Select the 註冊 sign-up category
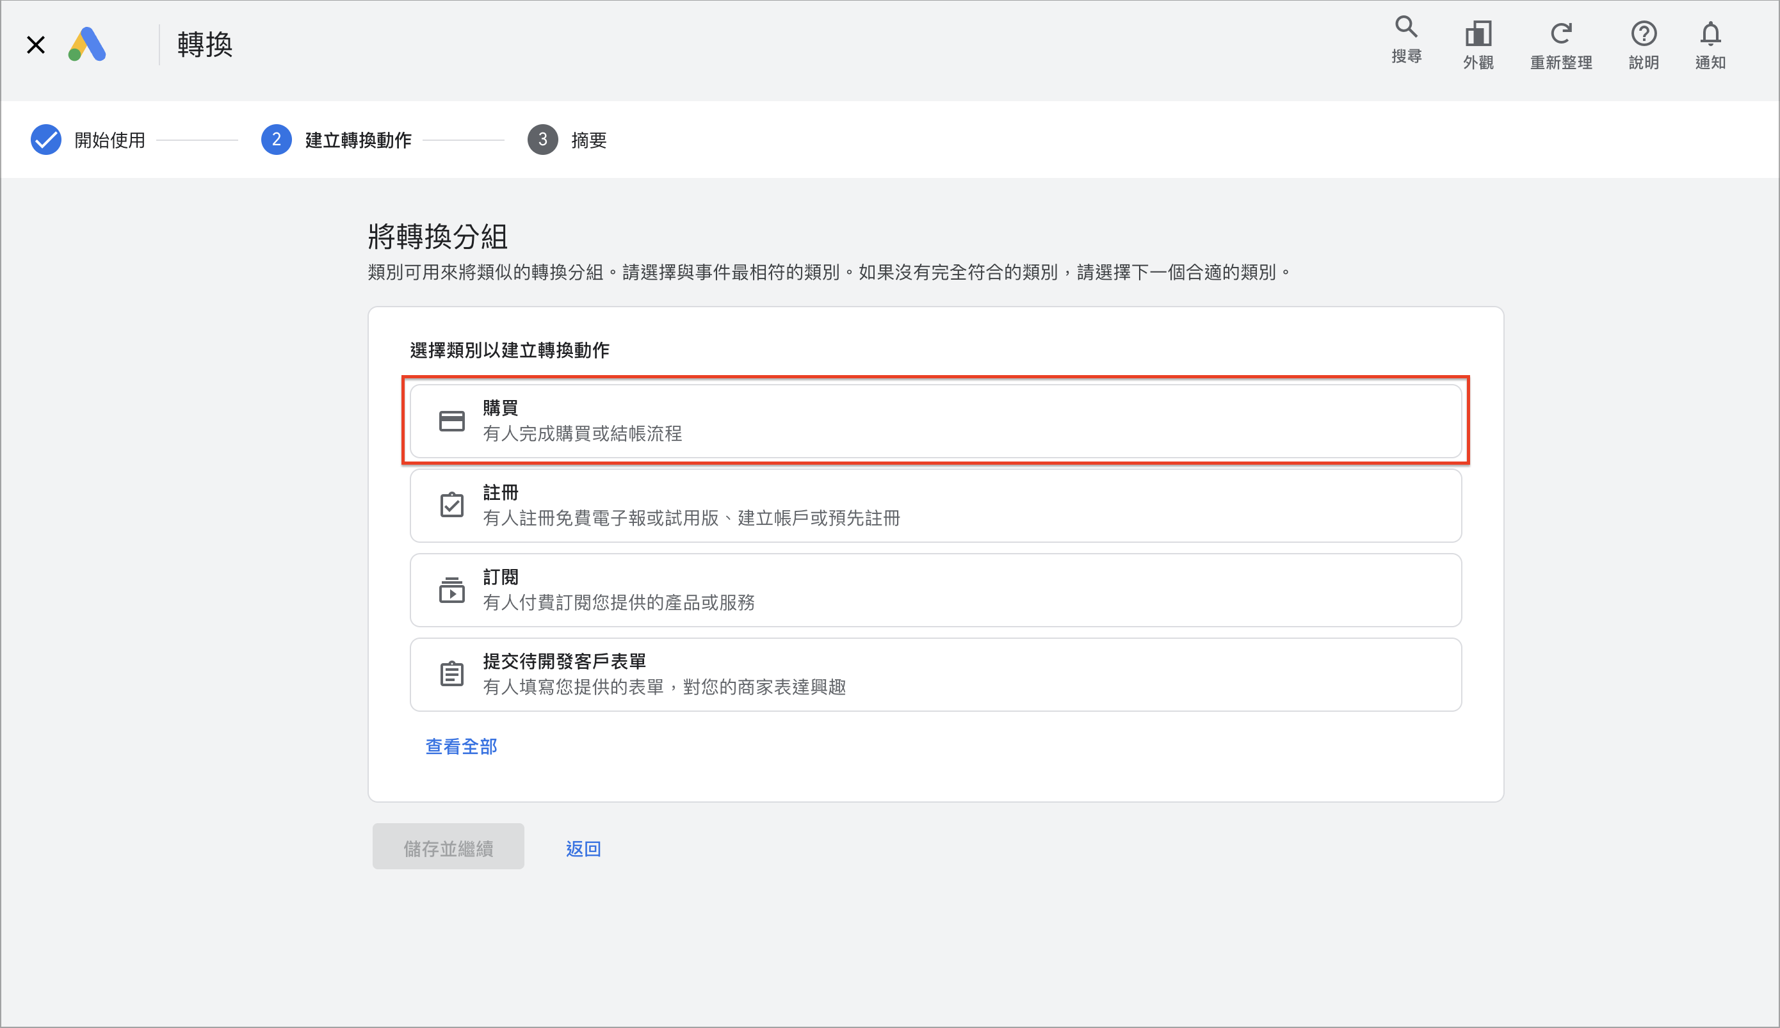Viewport: 1780px width, 1028px height. point(935,506)
